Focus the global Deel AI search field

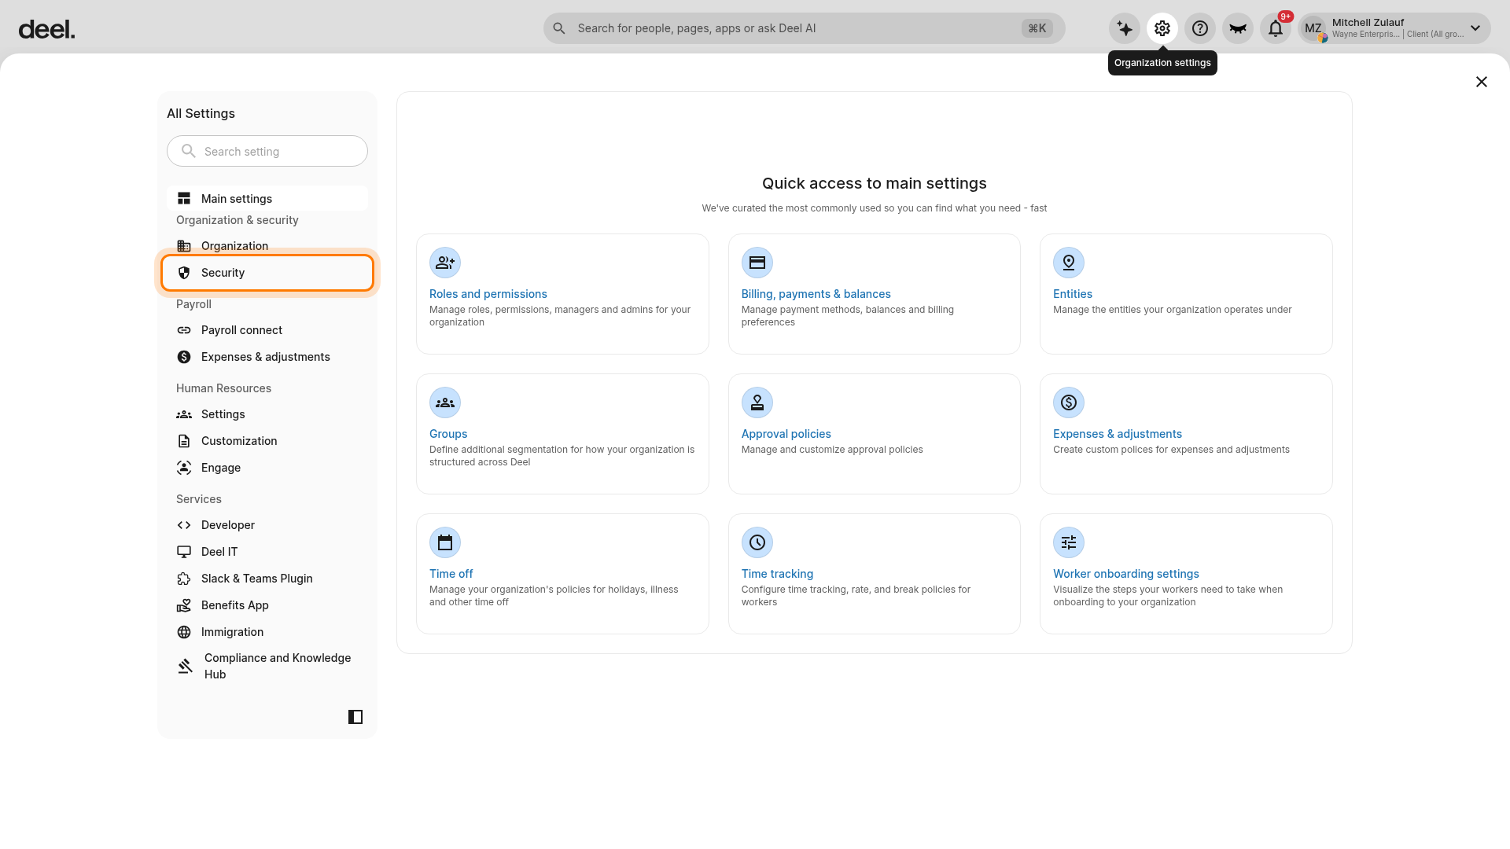pyautogui.click(x=804, y=28)
